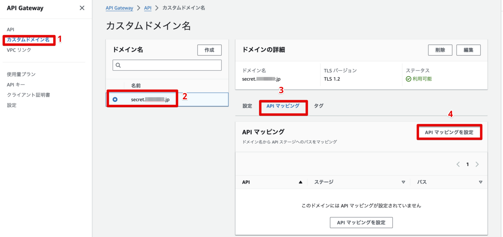Sort by the API column ascending arrow
This screenshot has width=503, height=237.
(300, 182)
